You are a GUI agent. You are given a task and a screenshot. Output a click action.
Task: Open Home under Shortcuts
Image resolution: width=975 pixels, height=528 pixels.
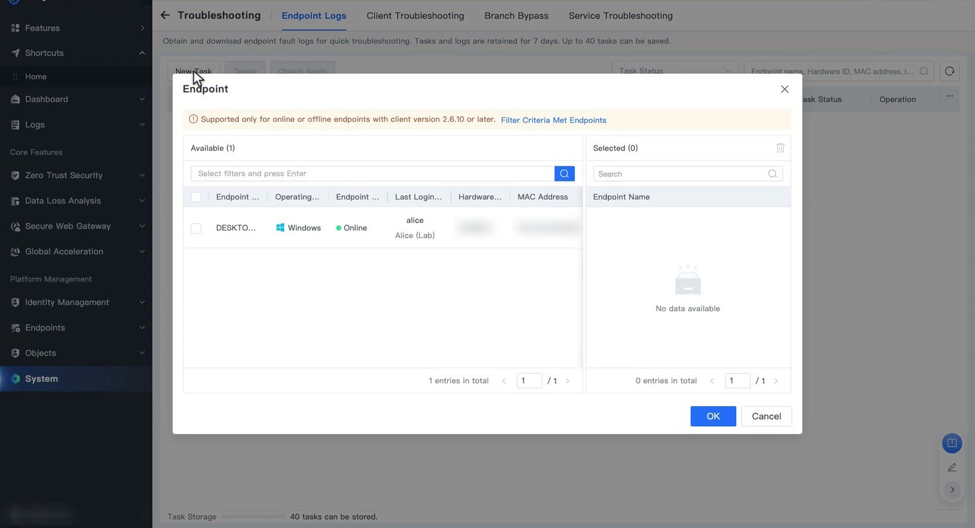[x=36, y=77]
